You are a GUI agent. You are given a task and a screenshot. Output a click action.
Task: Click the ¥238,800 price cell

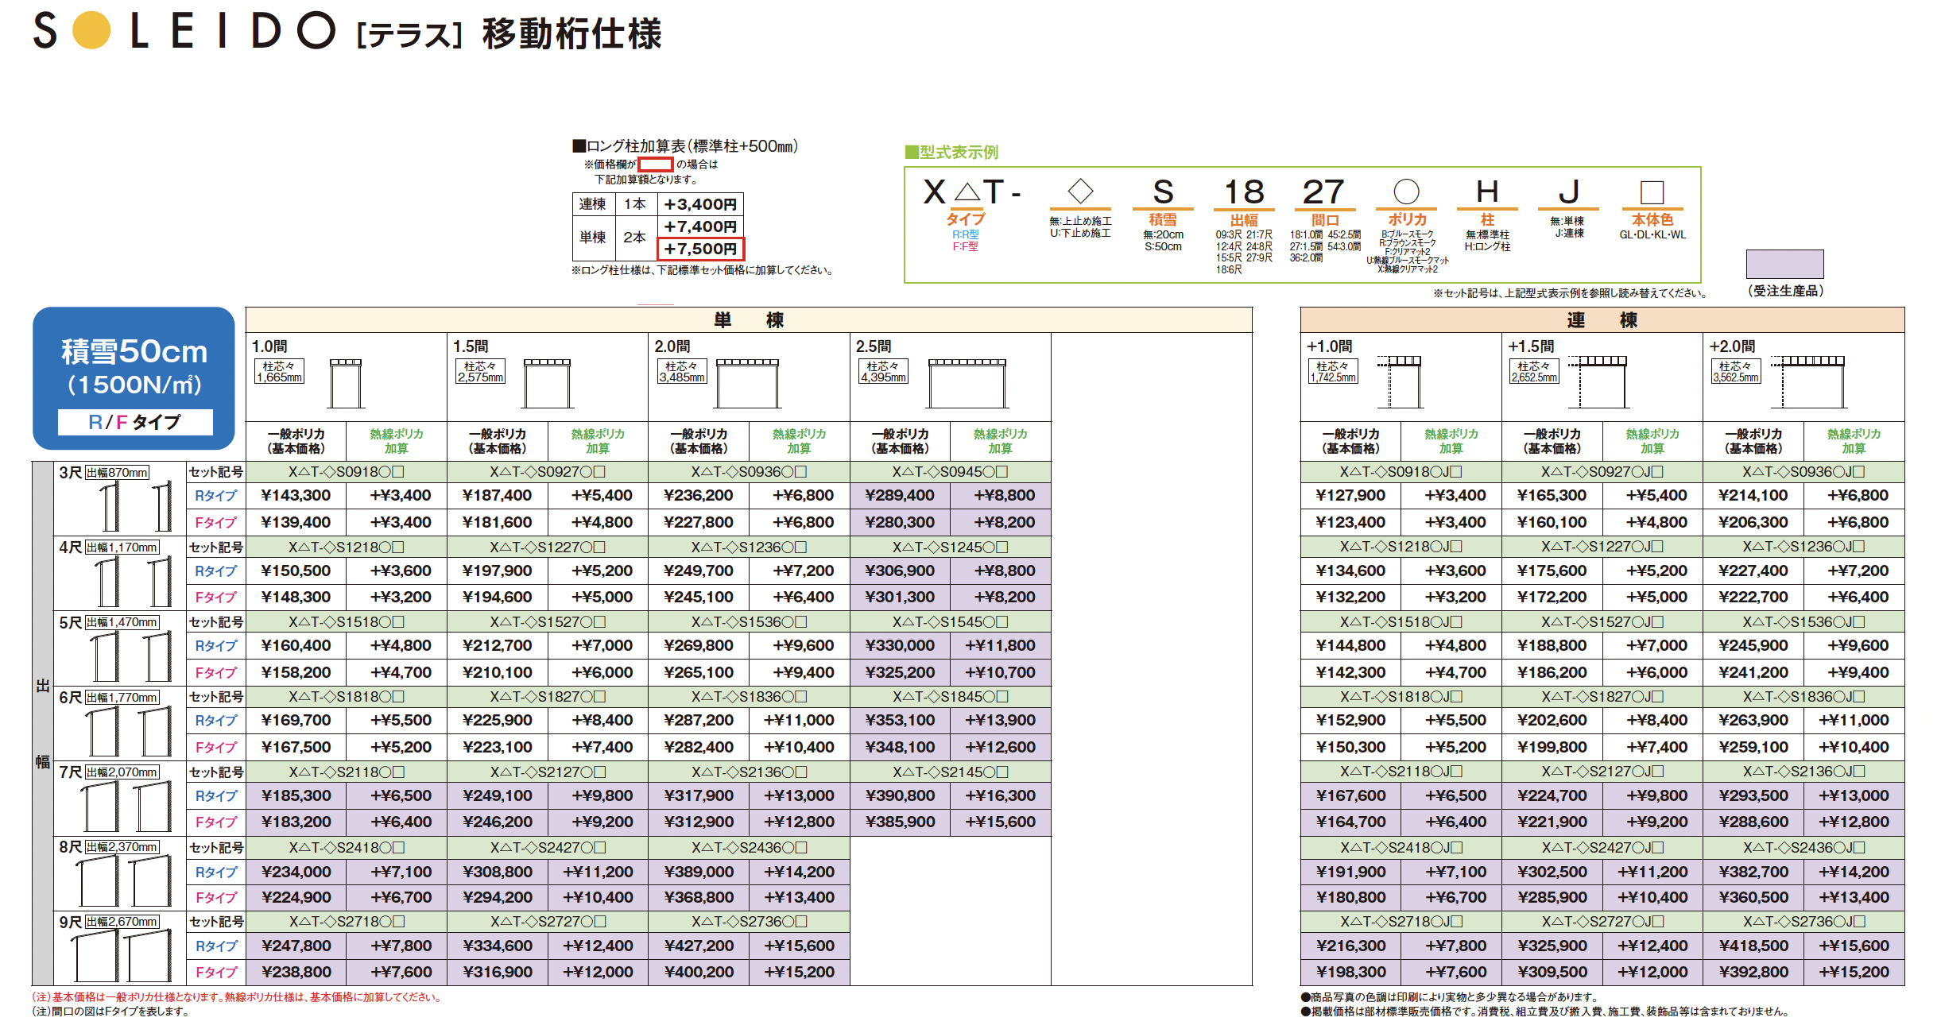click(296, 973)
